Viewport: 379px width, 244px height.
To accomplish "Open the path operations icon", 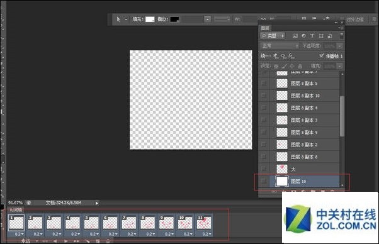I will pos(304,19).
